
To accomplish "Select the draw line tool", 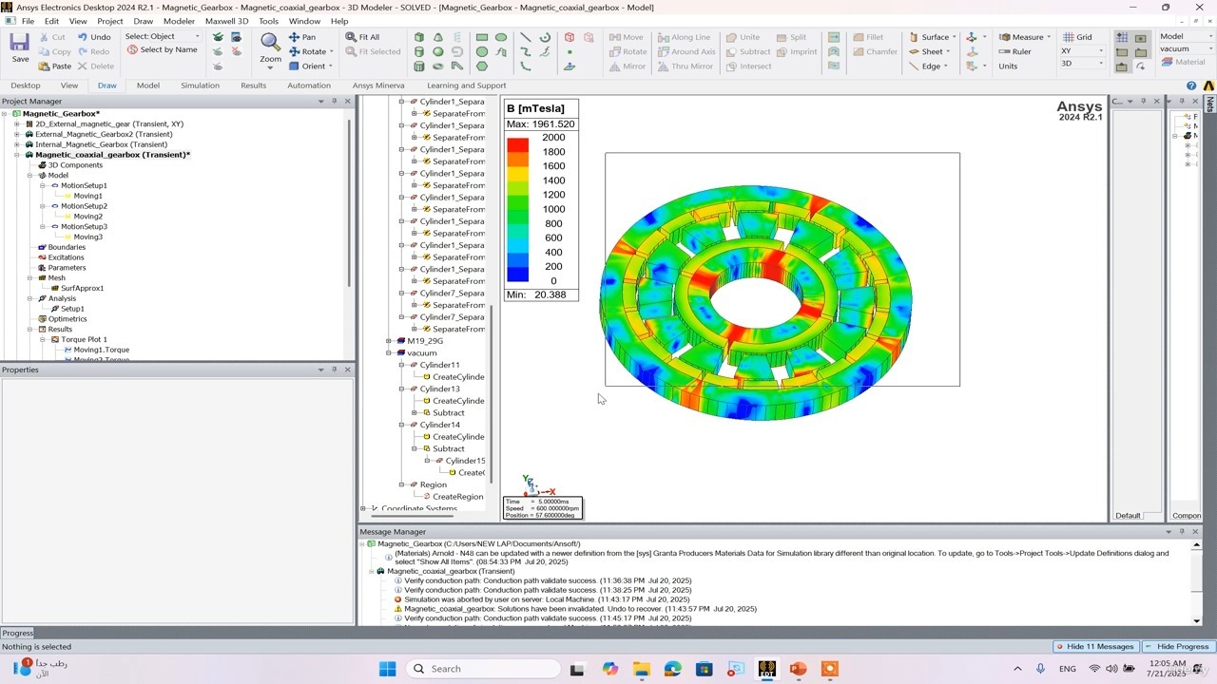I will 525,37.
